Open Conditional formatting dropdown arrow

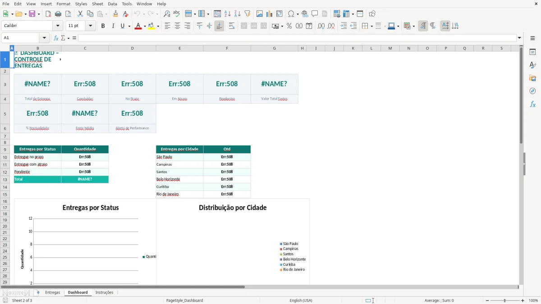[x=413, y=26]
